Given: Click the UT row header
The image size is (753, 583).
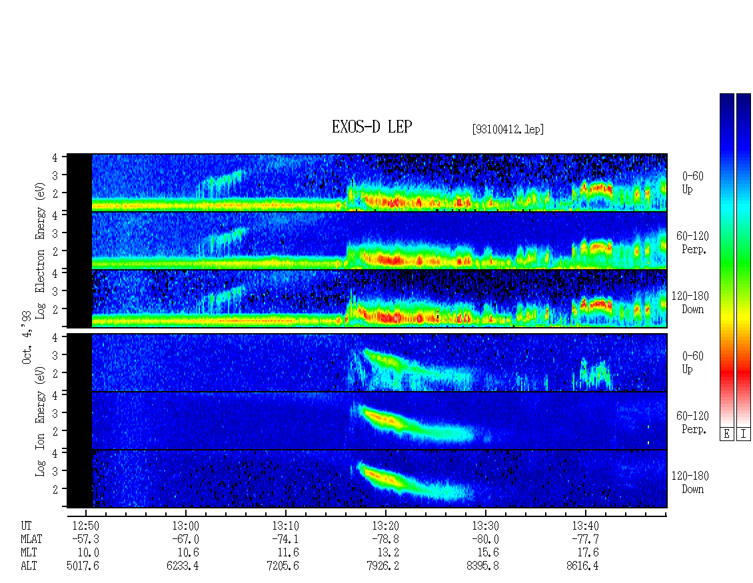Looking at the screenshot, I should point(27,526).
